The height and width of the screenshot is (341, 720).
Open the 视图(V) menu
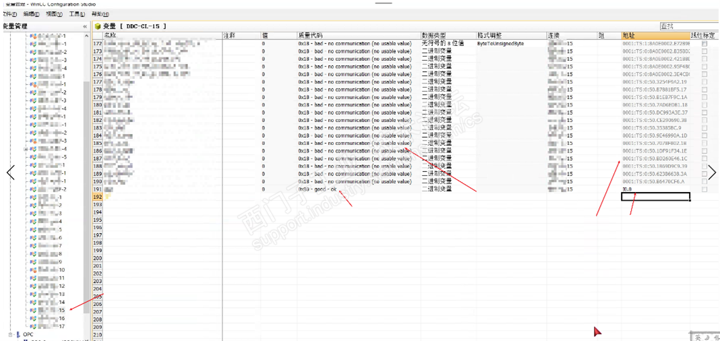point(54,14)
